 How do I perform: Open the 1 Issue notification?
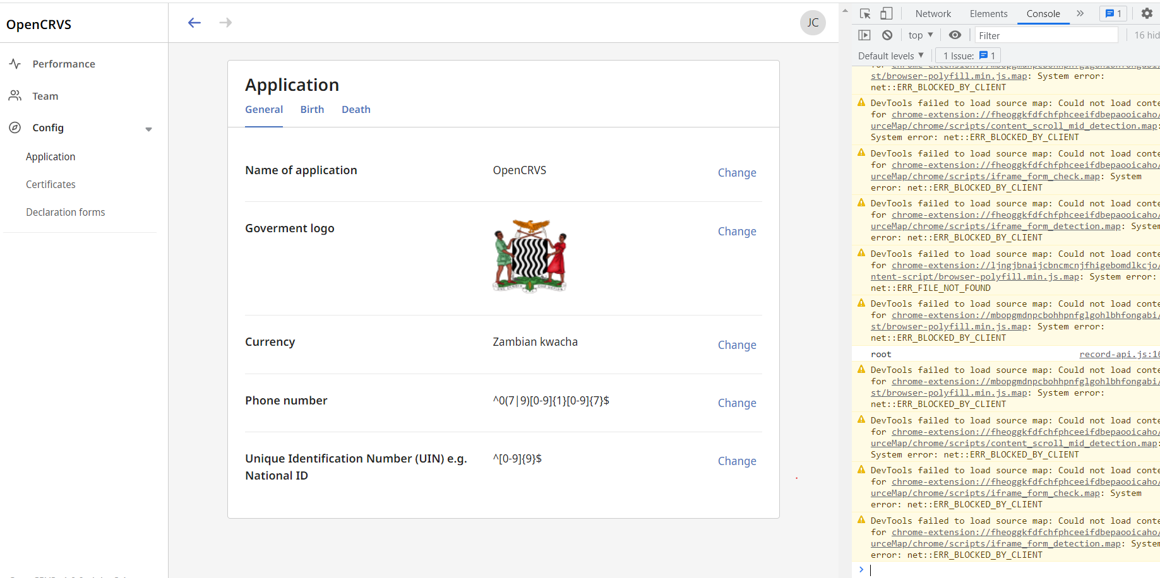click(967, 56)
